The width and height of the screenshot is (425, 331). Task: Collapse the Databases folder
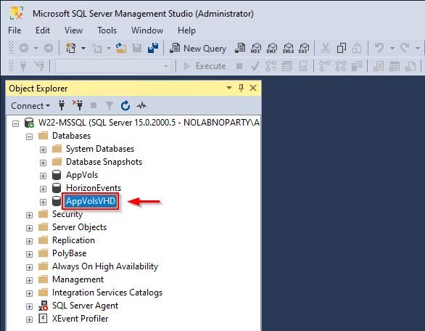(29, 136)
